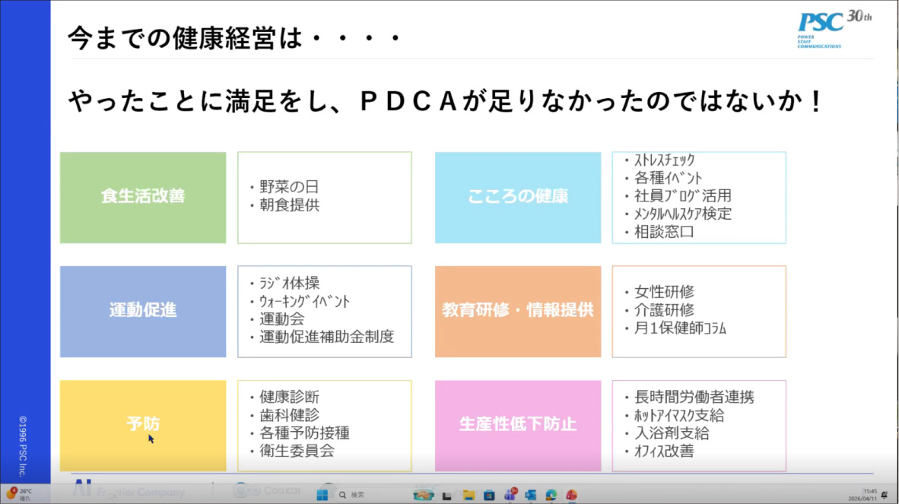Open Microsoft Teams showing 9+ notifications
The height and width of the screenshot is (504, 899).
point(510,495)
